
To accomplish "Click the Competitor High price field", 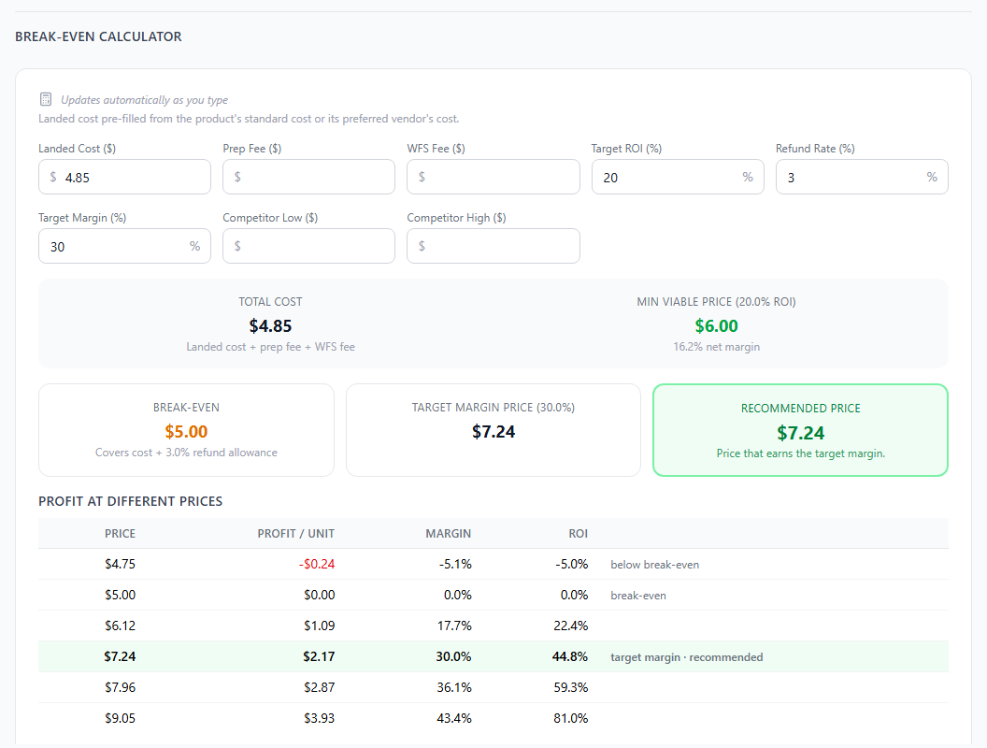I will tap(493, 246).
